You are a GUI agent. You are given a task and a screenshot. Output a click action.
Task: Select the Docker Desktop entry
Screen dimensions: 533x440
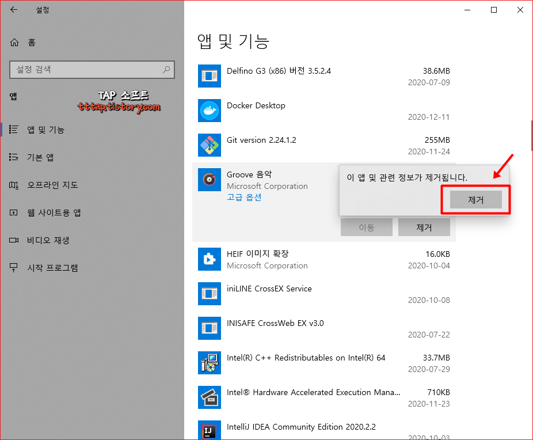324,111
